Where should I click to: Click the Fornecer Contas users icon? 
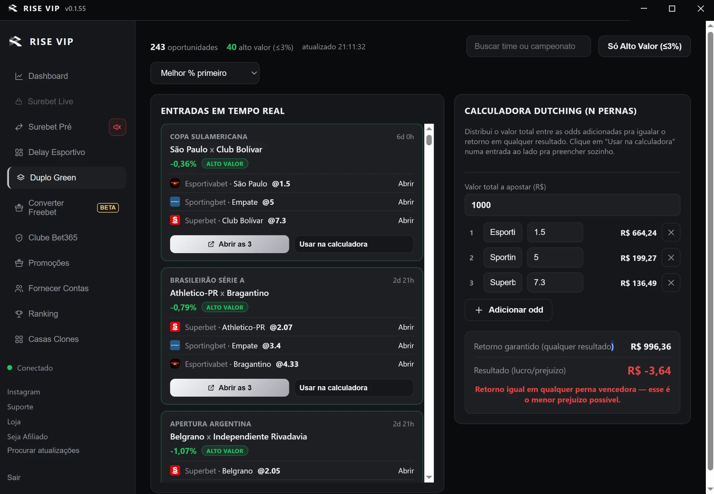click(19, 288)
